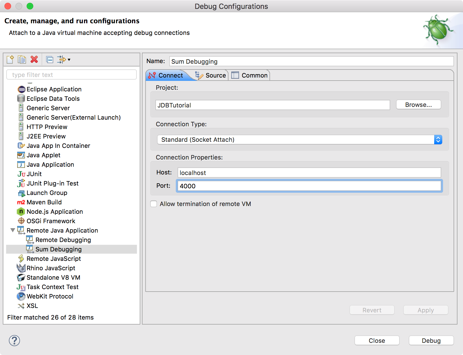The width and height of the screenshot is (463, 355).
Task: Switch to the Common tab
Action: (249, 75)
